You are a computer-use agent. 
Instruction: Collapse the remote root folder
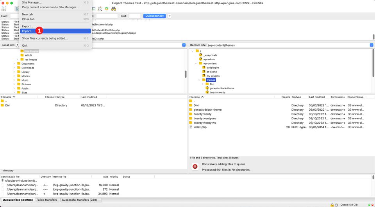tap(193, 51)
